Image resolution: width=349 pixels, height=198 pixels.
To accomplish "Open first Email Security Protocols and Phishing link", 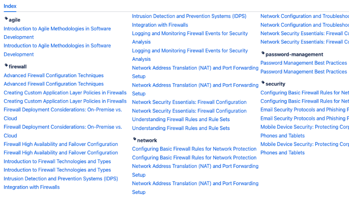I will tap(303, 110).
